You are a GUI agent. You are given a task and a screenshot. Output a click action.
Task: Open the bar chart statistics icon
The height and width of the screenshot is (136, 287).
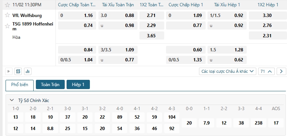(28, 71)
